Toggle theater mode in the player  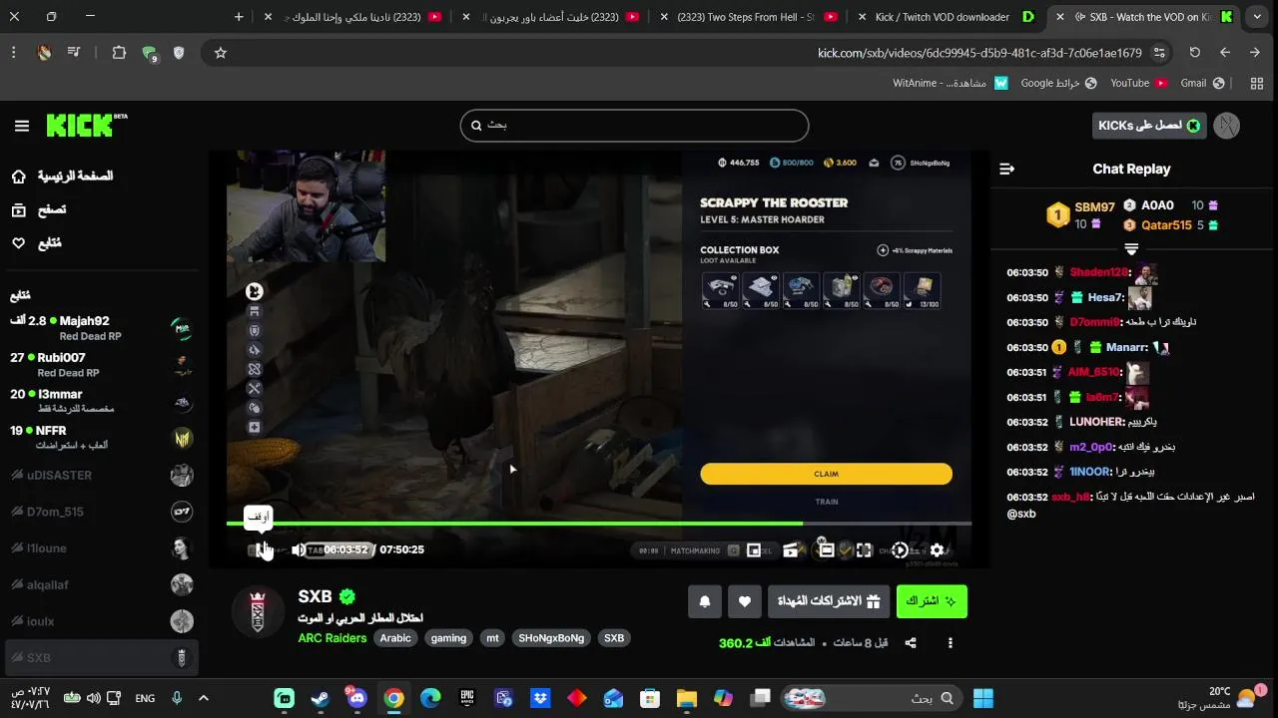[x=826, y=549]
